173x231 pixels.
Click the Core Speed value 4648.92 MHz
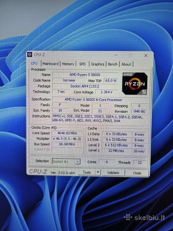[67, 133]
